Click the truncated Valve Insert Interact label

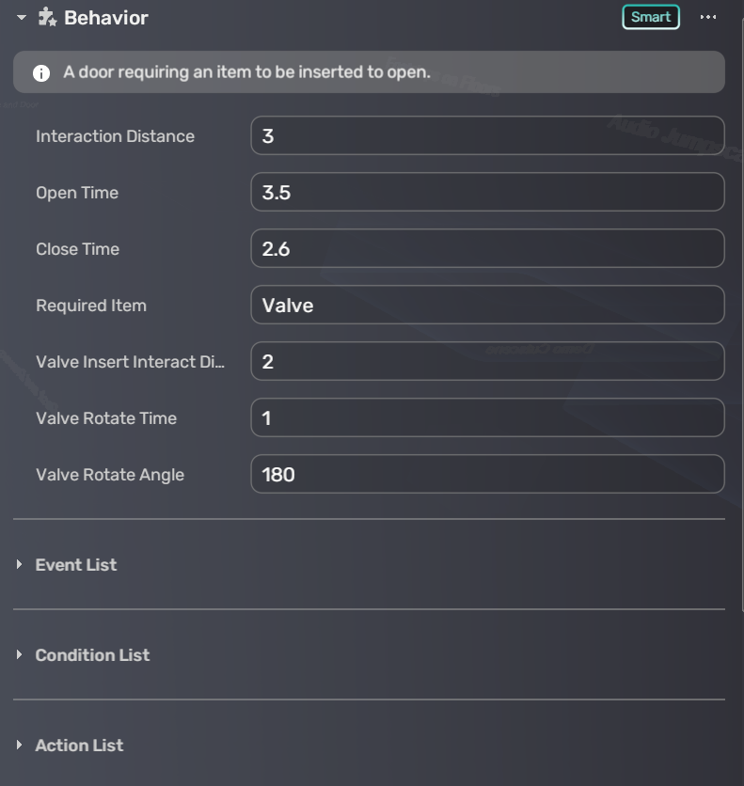point(130,362)
